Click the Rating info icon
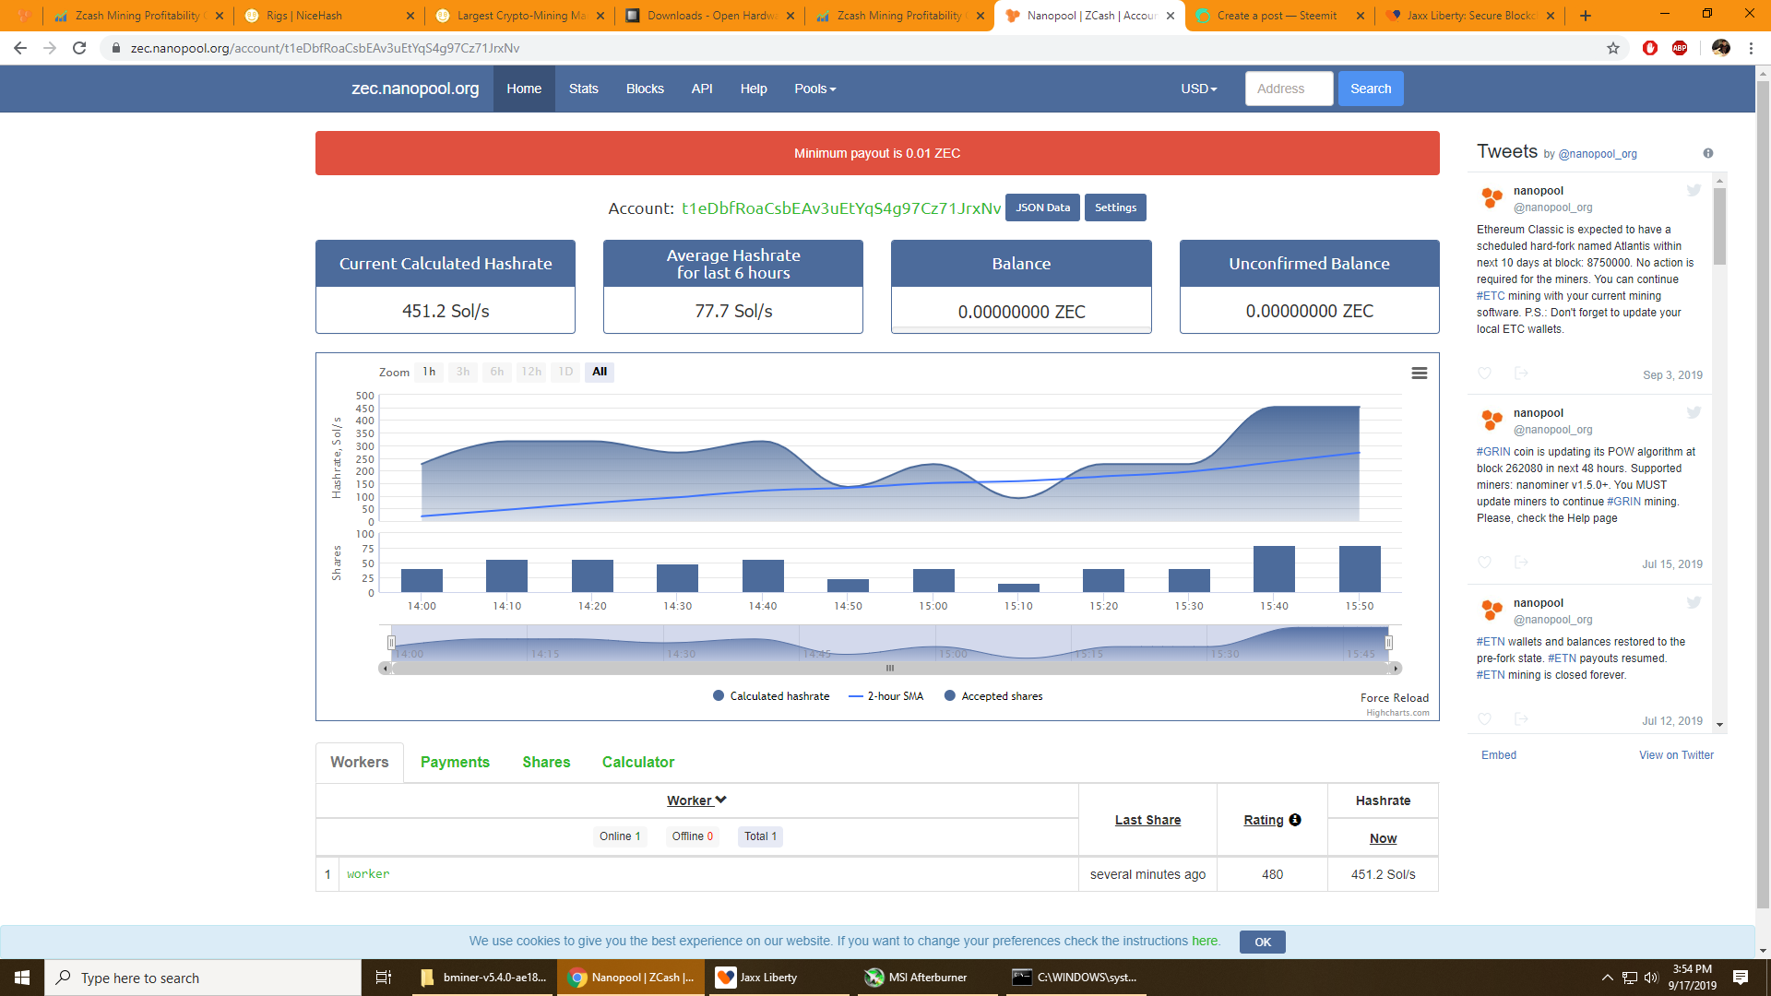 [1295, 820]
